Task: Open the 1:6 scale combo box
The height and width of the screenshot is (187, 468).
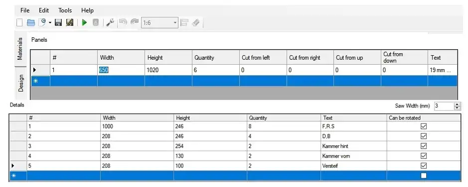Action: click(159, 23)
